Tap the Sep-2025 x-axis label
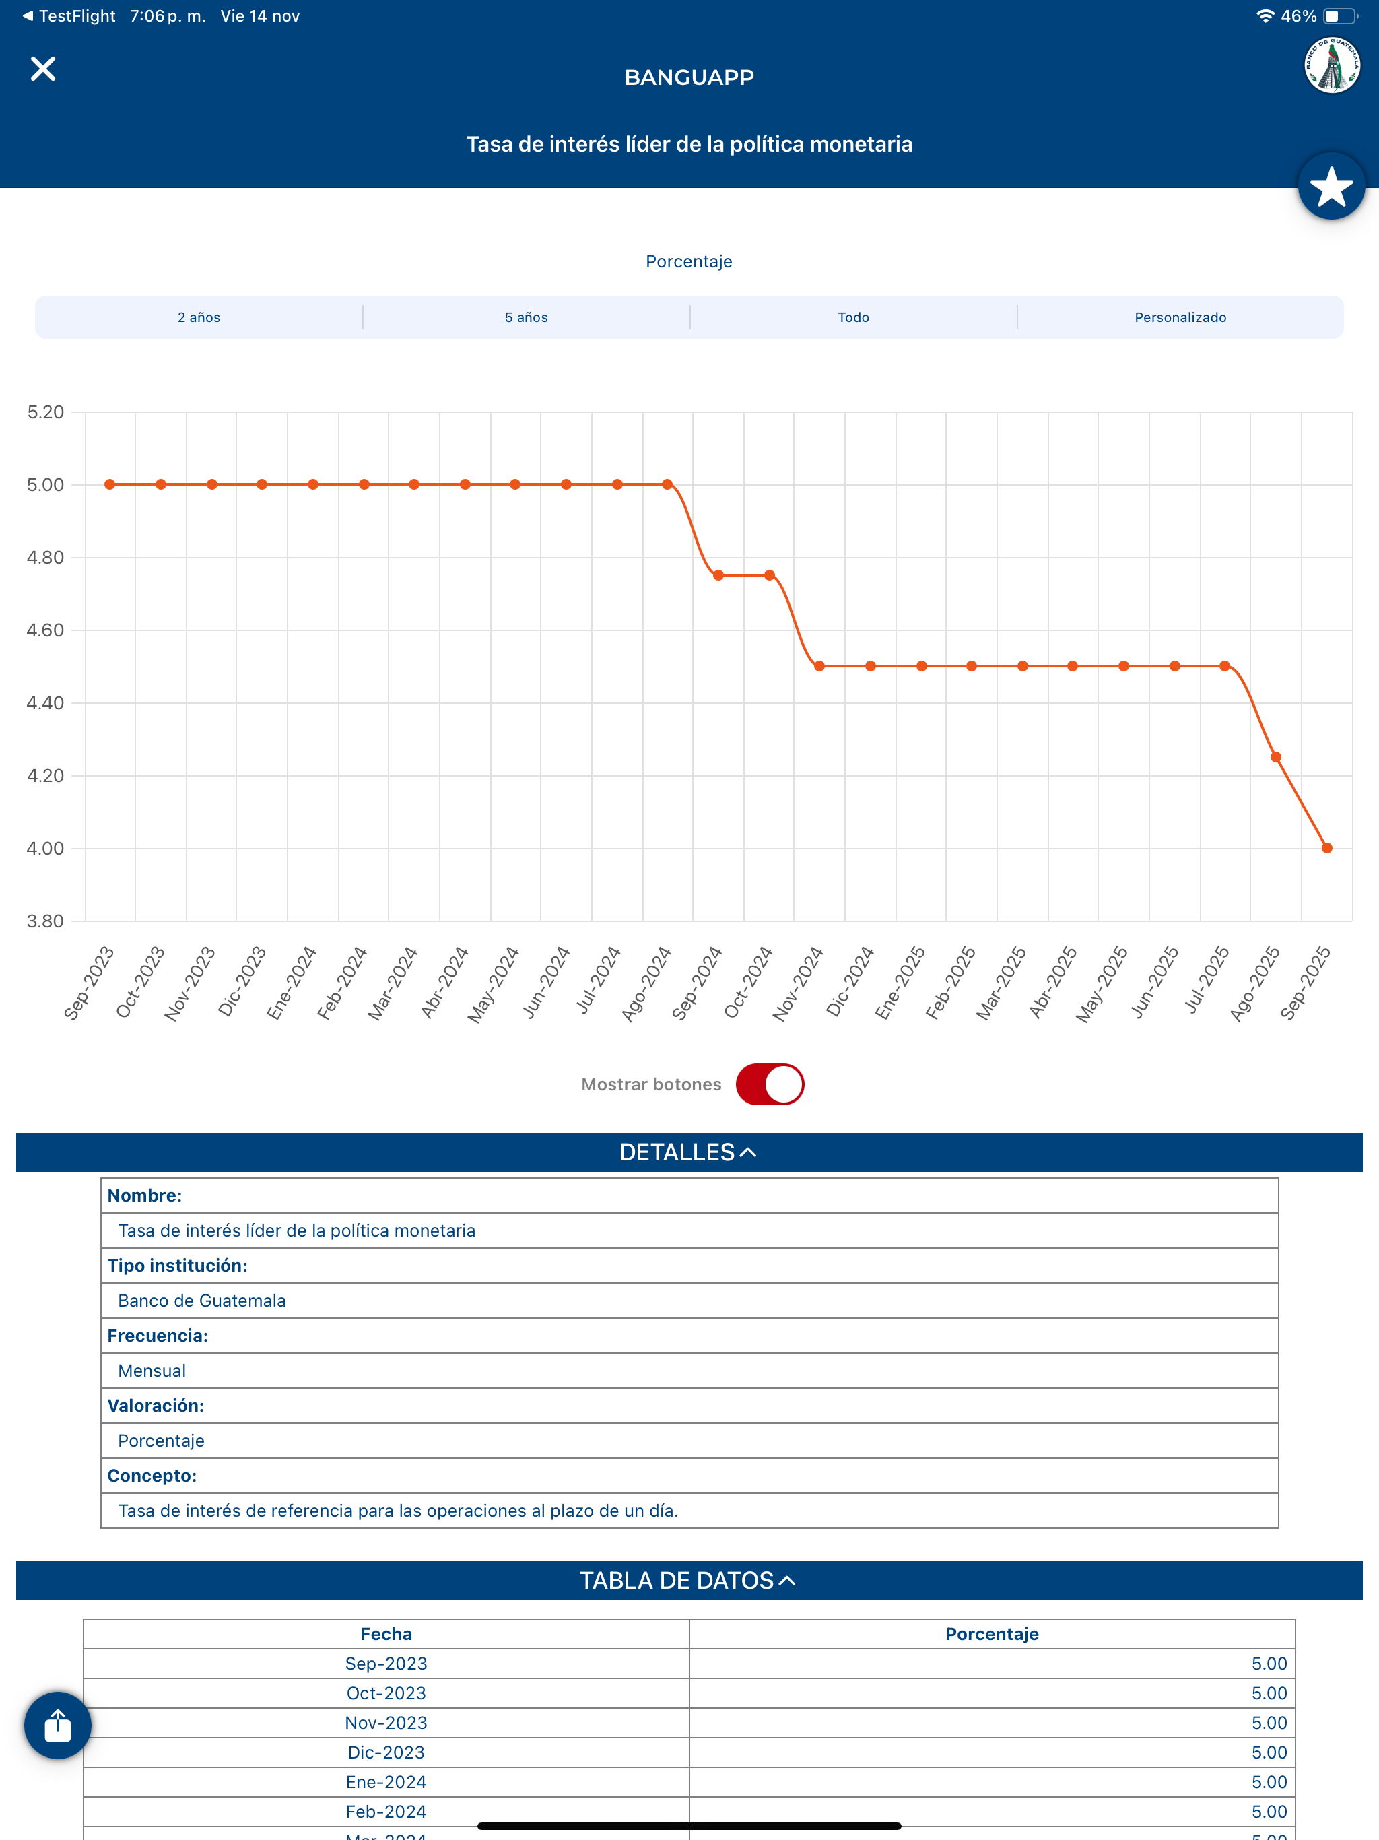Image resolution: width=1379 pixels, height=1840 pixels. tap(1305, 983)
